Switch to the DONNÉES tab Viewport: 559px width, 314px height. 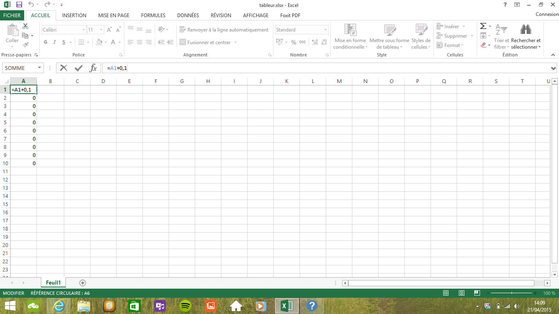(188, 16)
